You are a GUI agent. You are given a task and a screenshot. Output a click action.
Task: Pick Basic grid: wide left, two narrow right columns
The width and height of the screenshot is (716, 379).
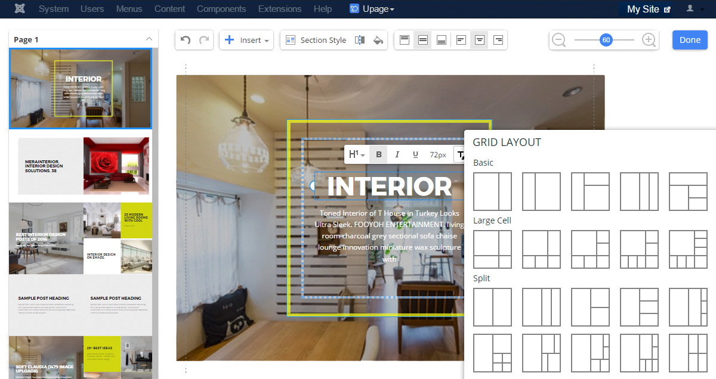[x=640, y=192]
